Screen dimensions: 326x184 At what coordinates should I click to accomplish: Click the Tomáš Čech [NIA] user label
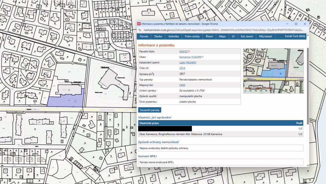click(x=294, y=36)
